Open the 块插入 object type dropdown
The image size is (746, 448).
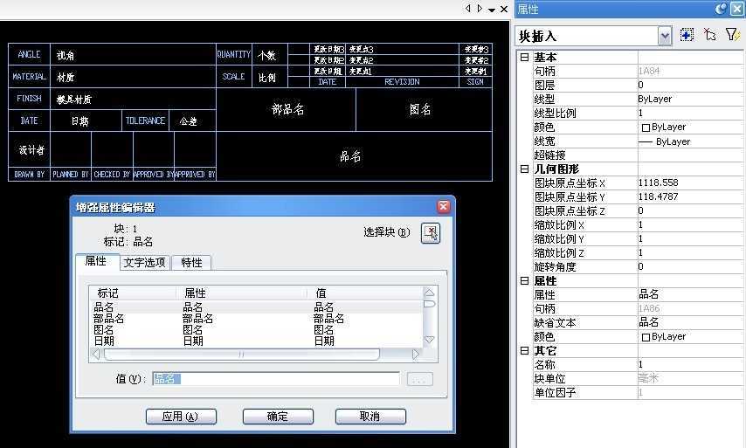pos(665,36)
